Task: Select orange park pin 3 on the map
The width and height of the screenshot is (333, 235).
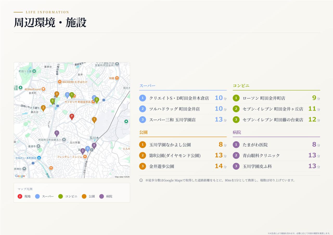Action: click(x=57, y=94)
